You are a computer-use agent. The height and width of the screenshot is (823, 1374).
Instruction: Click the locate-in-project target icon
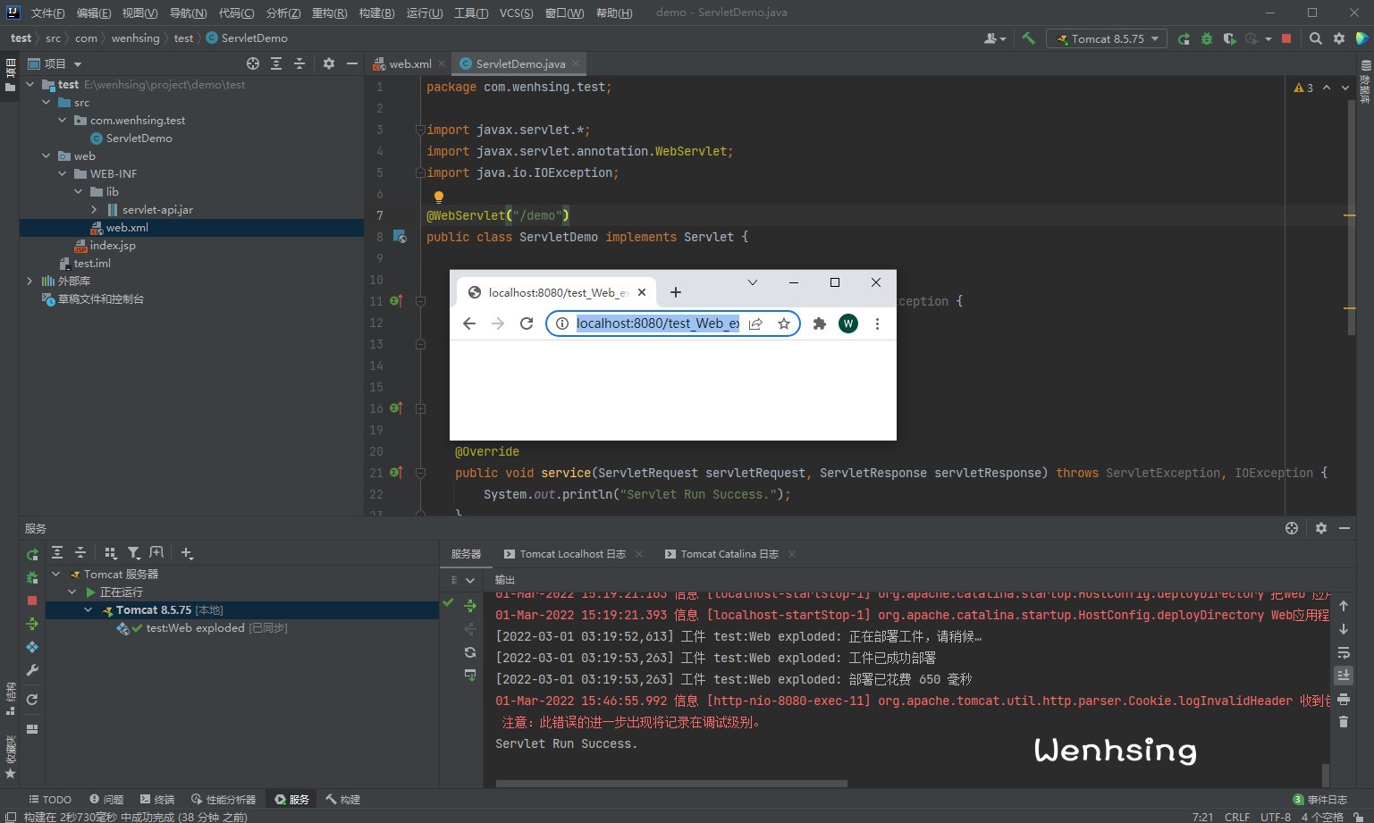(253, 63)
